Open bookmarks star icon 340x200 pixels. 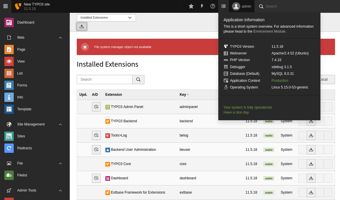tap(191, 6)
